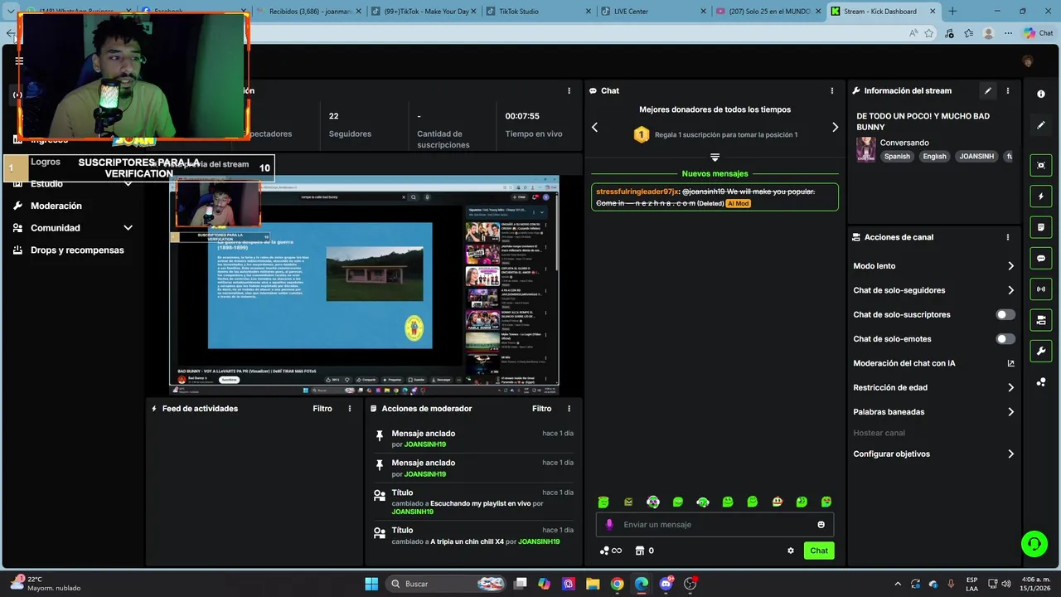Click the channel actions icon in right sidebar

tap(1041, 320)
